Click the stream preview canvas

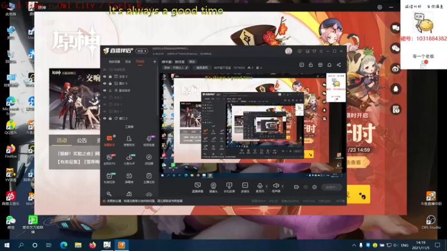(x=253, y=126)
